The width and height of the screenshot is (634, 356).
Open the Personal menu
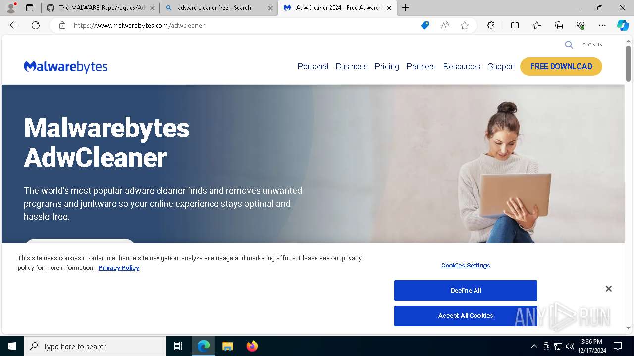click(313, 66)
